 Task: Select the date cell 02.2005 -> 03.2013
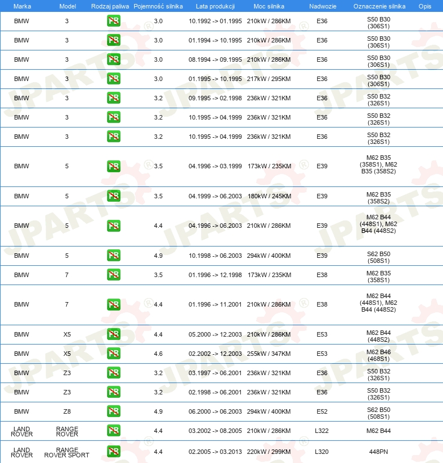coord(215,452)
